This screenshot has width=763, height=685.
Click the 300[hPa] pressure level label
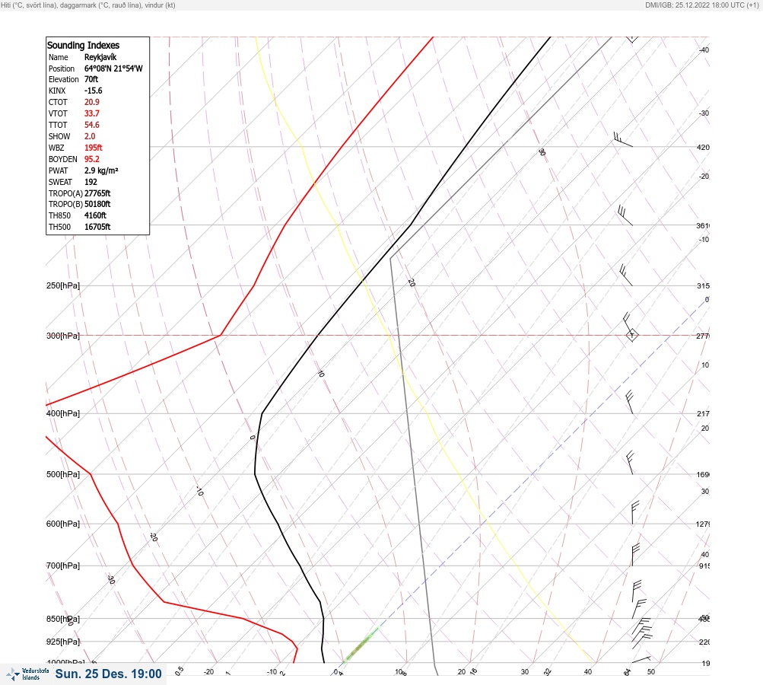pos(63,336)
